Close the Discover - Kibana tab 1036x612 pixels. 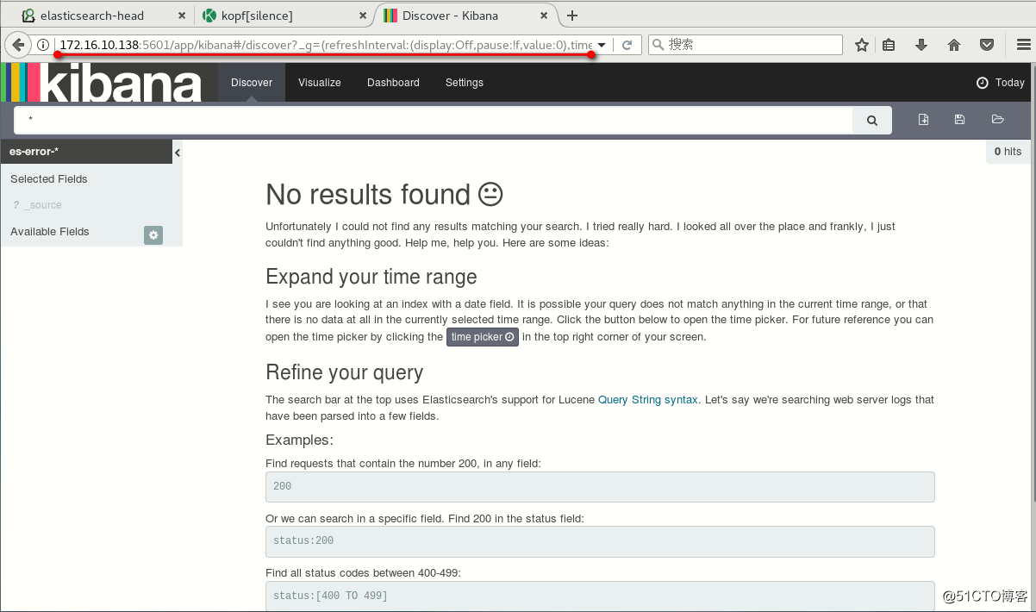pos(545,16)
